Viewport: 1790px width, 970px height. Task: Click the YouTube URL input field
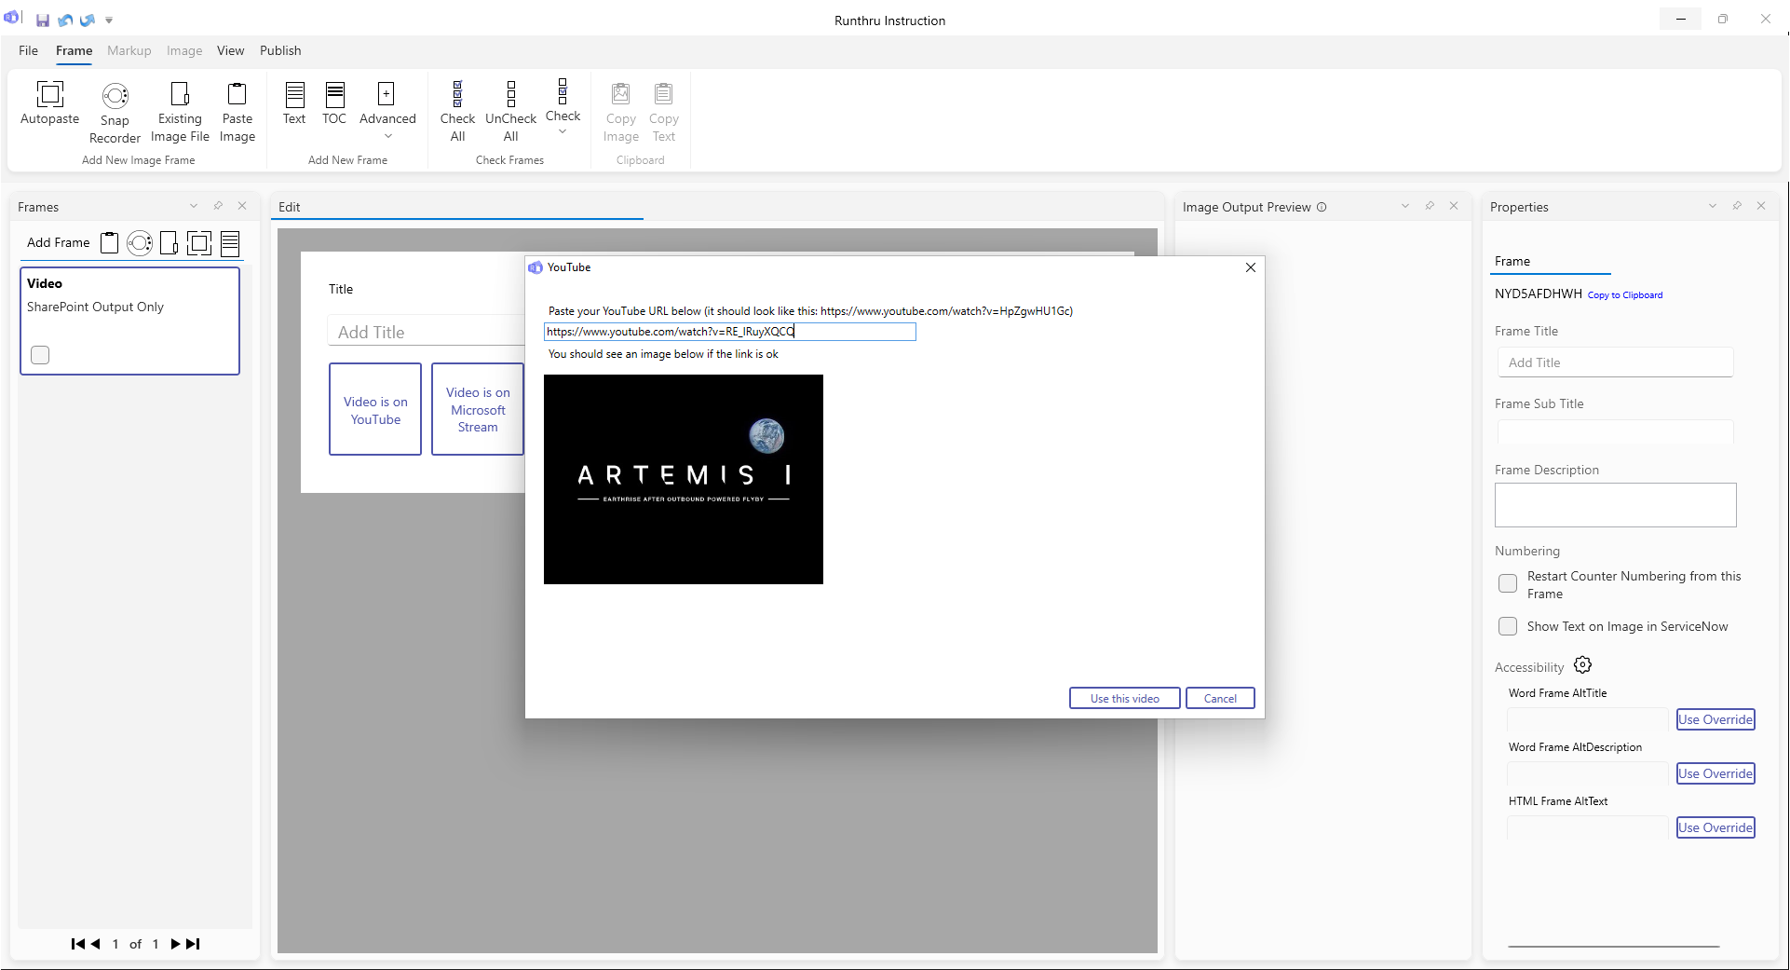tap(729, 332)
